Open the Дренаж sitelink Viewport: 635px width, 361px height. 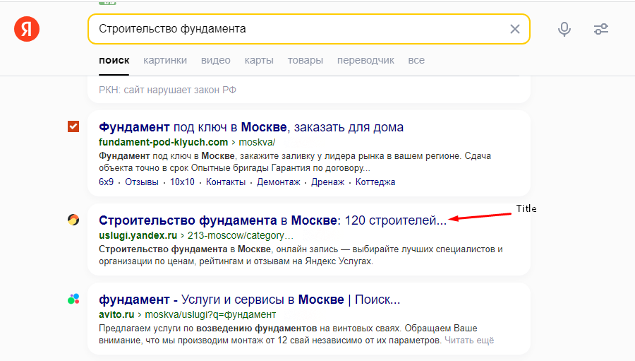pyautogui.click(x=327, y=182)
